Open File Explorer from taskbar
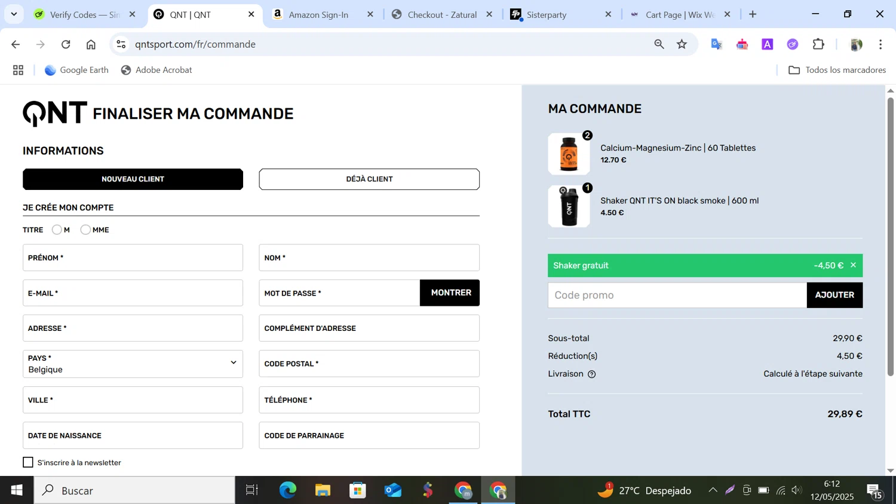The width and height of the screenshot is (896, 504). pos(323,490)
